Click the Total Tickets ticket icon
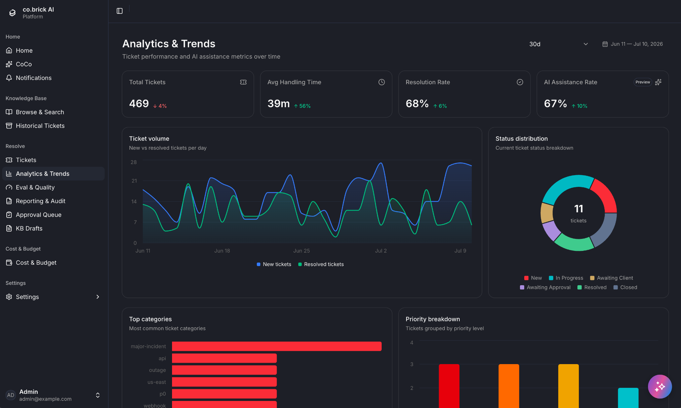681x408 pixels. tap(243, 82)
